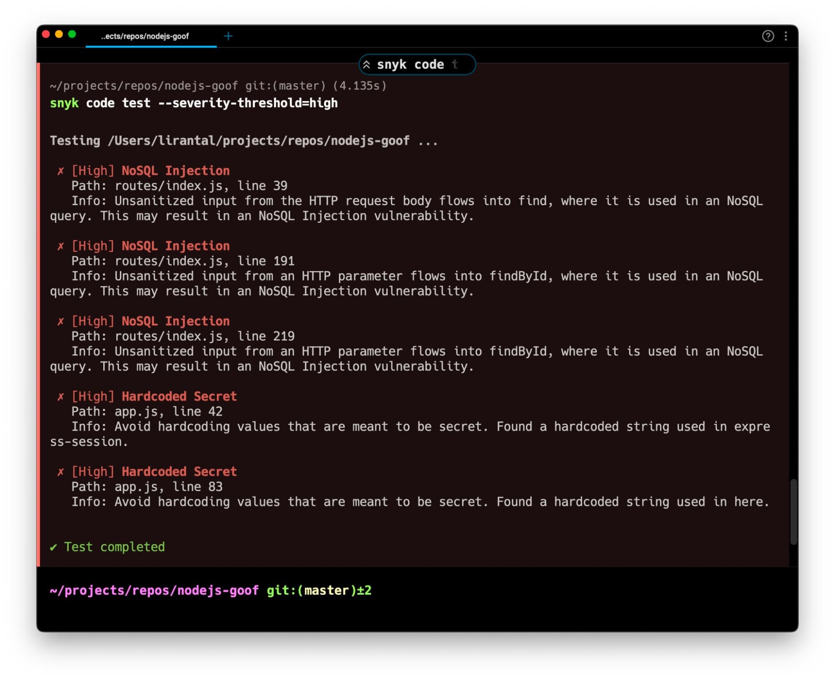
Task: Minimize the window with yellow button
Action: click(x=59, y=35)
